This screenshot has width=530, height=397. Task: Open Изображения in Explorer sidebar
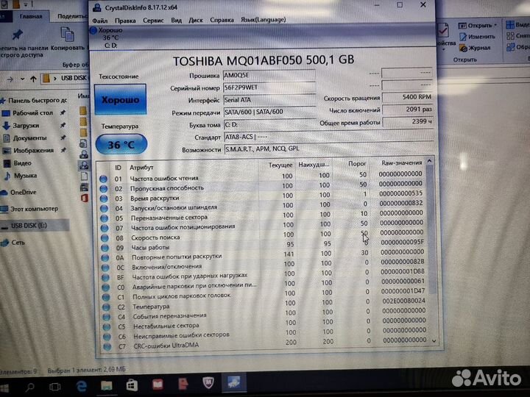click(33, 151)
